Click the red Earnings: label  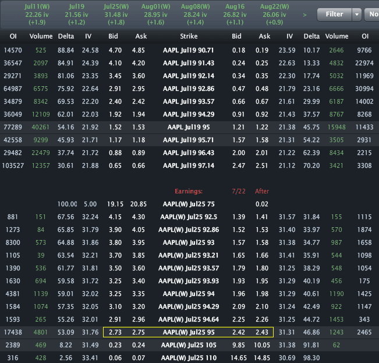(x=189, y=191)
